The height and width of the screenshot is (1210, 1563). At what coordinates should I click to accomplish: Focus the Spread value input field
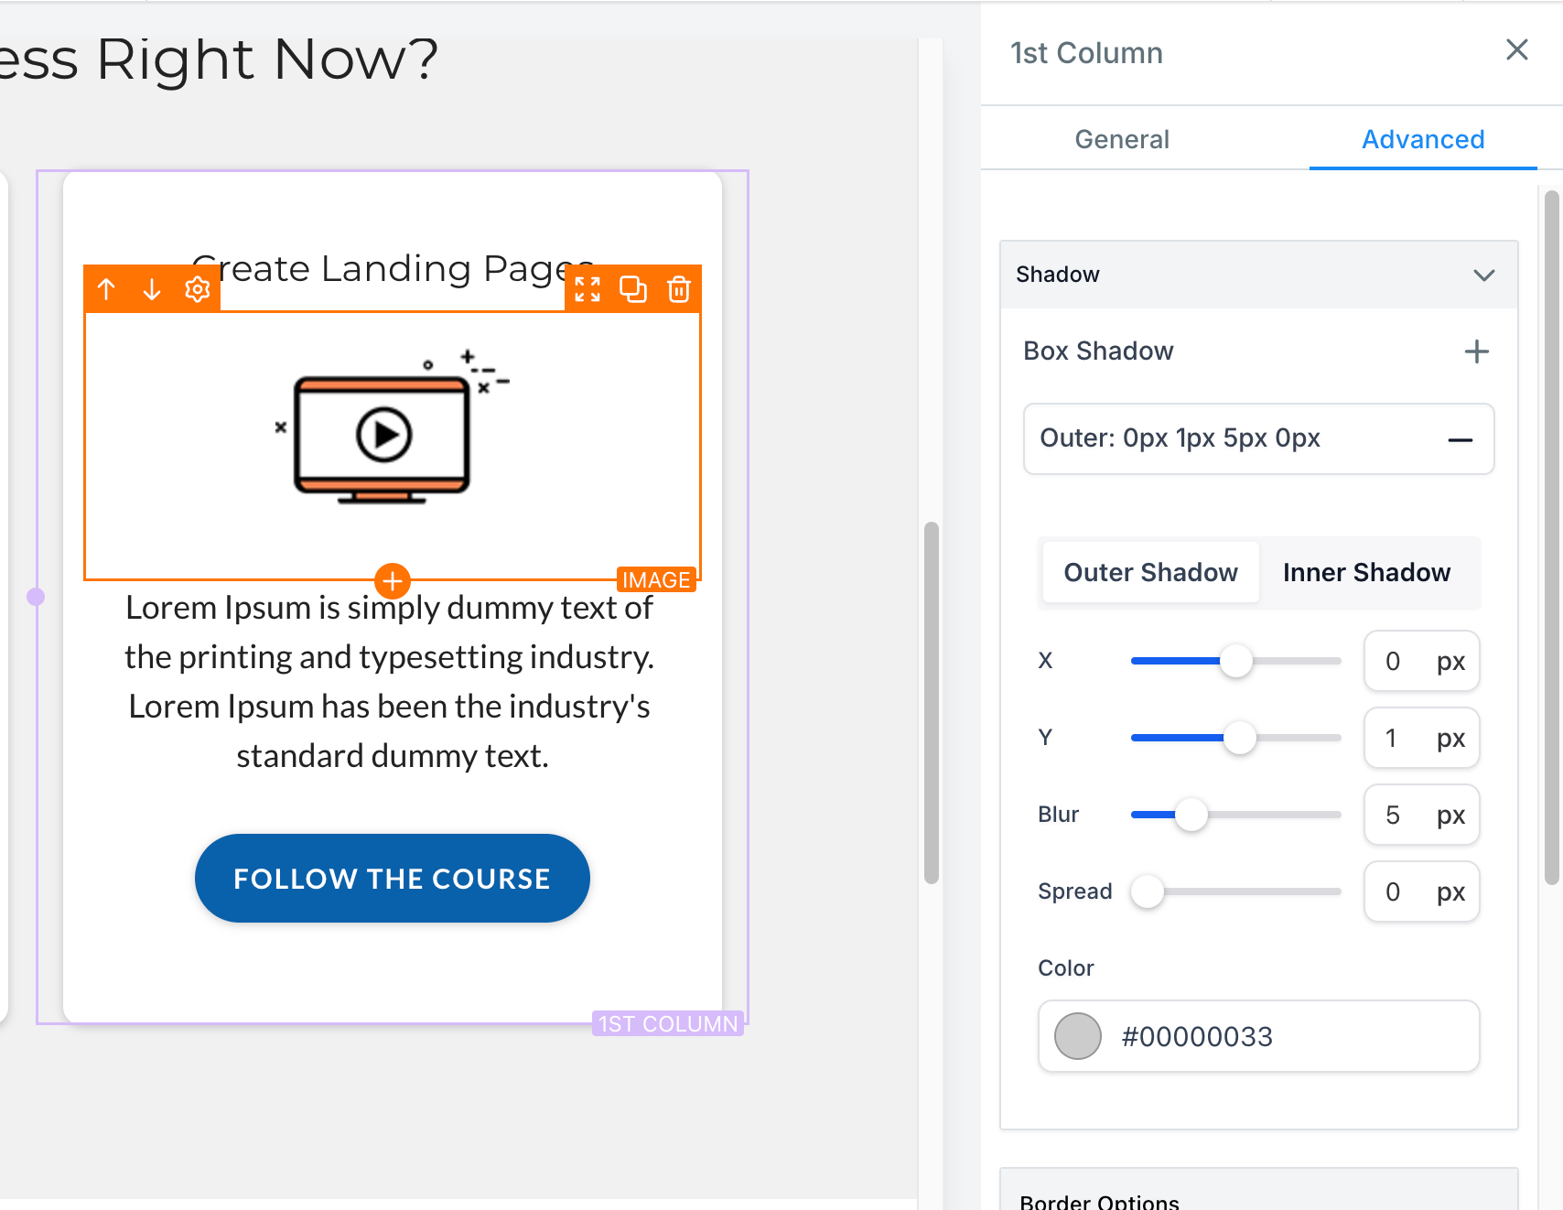tap(1422, 891)
